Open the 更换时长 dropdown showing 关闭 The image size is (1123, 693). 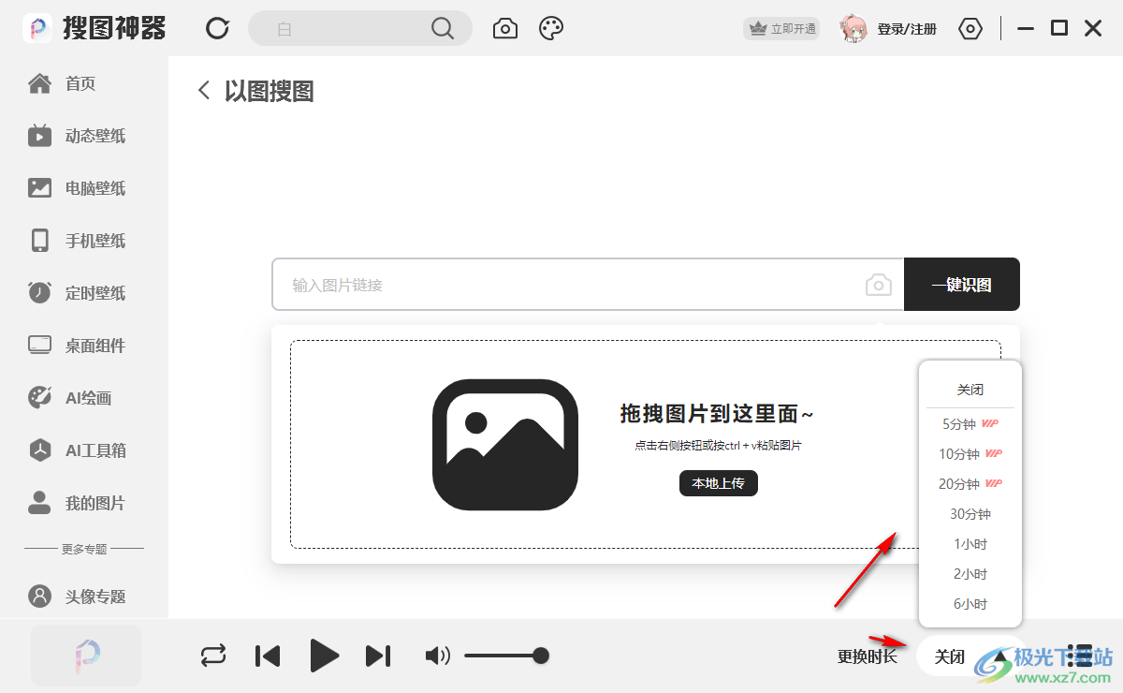971,656
